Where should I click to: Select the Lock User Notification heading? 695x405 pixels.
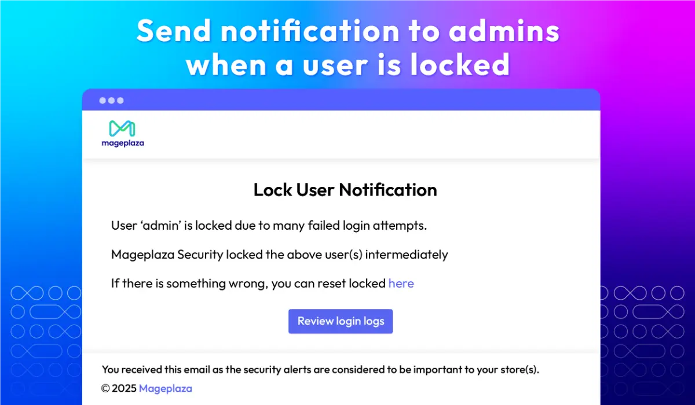point(345,190)
